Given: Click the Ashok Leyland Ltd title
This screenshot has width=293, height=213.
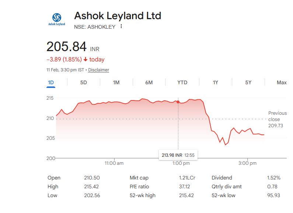Looking at the screenshot, I should 118,16.
